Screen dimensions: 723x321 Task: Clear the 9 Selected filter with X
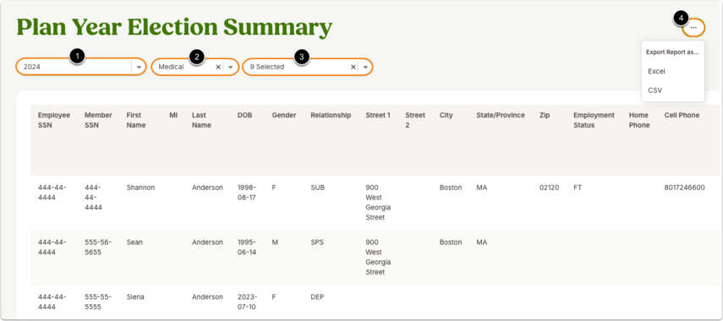click(x=353, y=67)
